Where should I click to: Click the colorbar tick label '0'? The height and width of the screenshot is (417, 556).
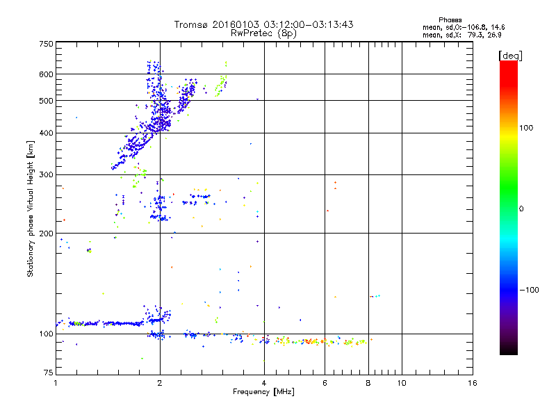click(521, 209)
